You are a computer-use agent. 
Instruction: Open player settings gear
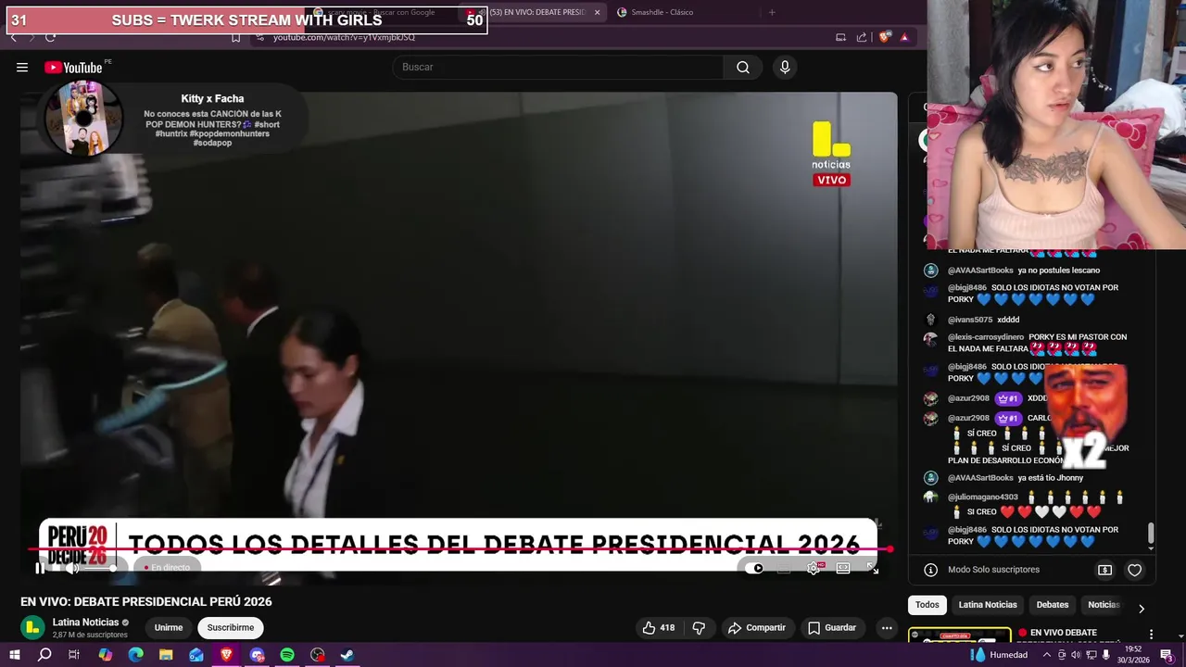tap(814, 568)
